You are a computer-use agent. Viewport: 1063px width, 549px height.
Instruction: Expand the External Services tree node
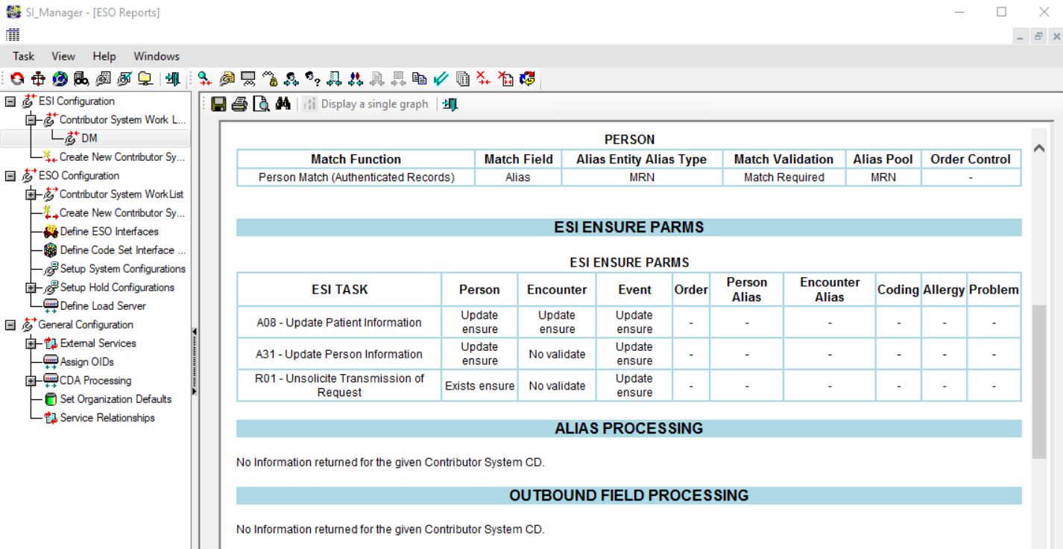(x=31, y=343)
